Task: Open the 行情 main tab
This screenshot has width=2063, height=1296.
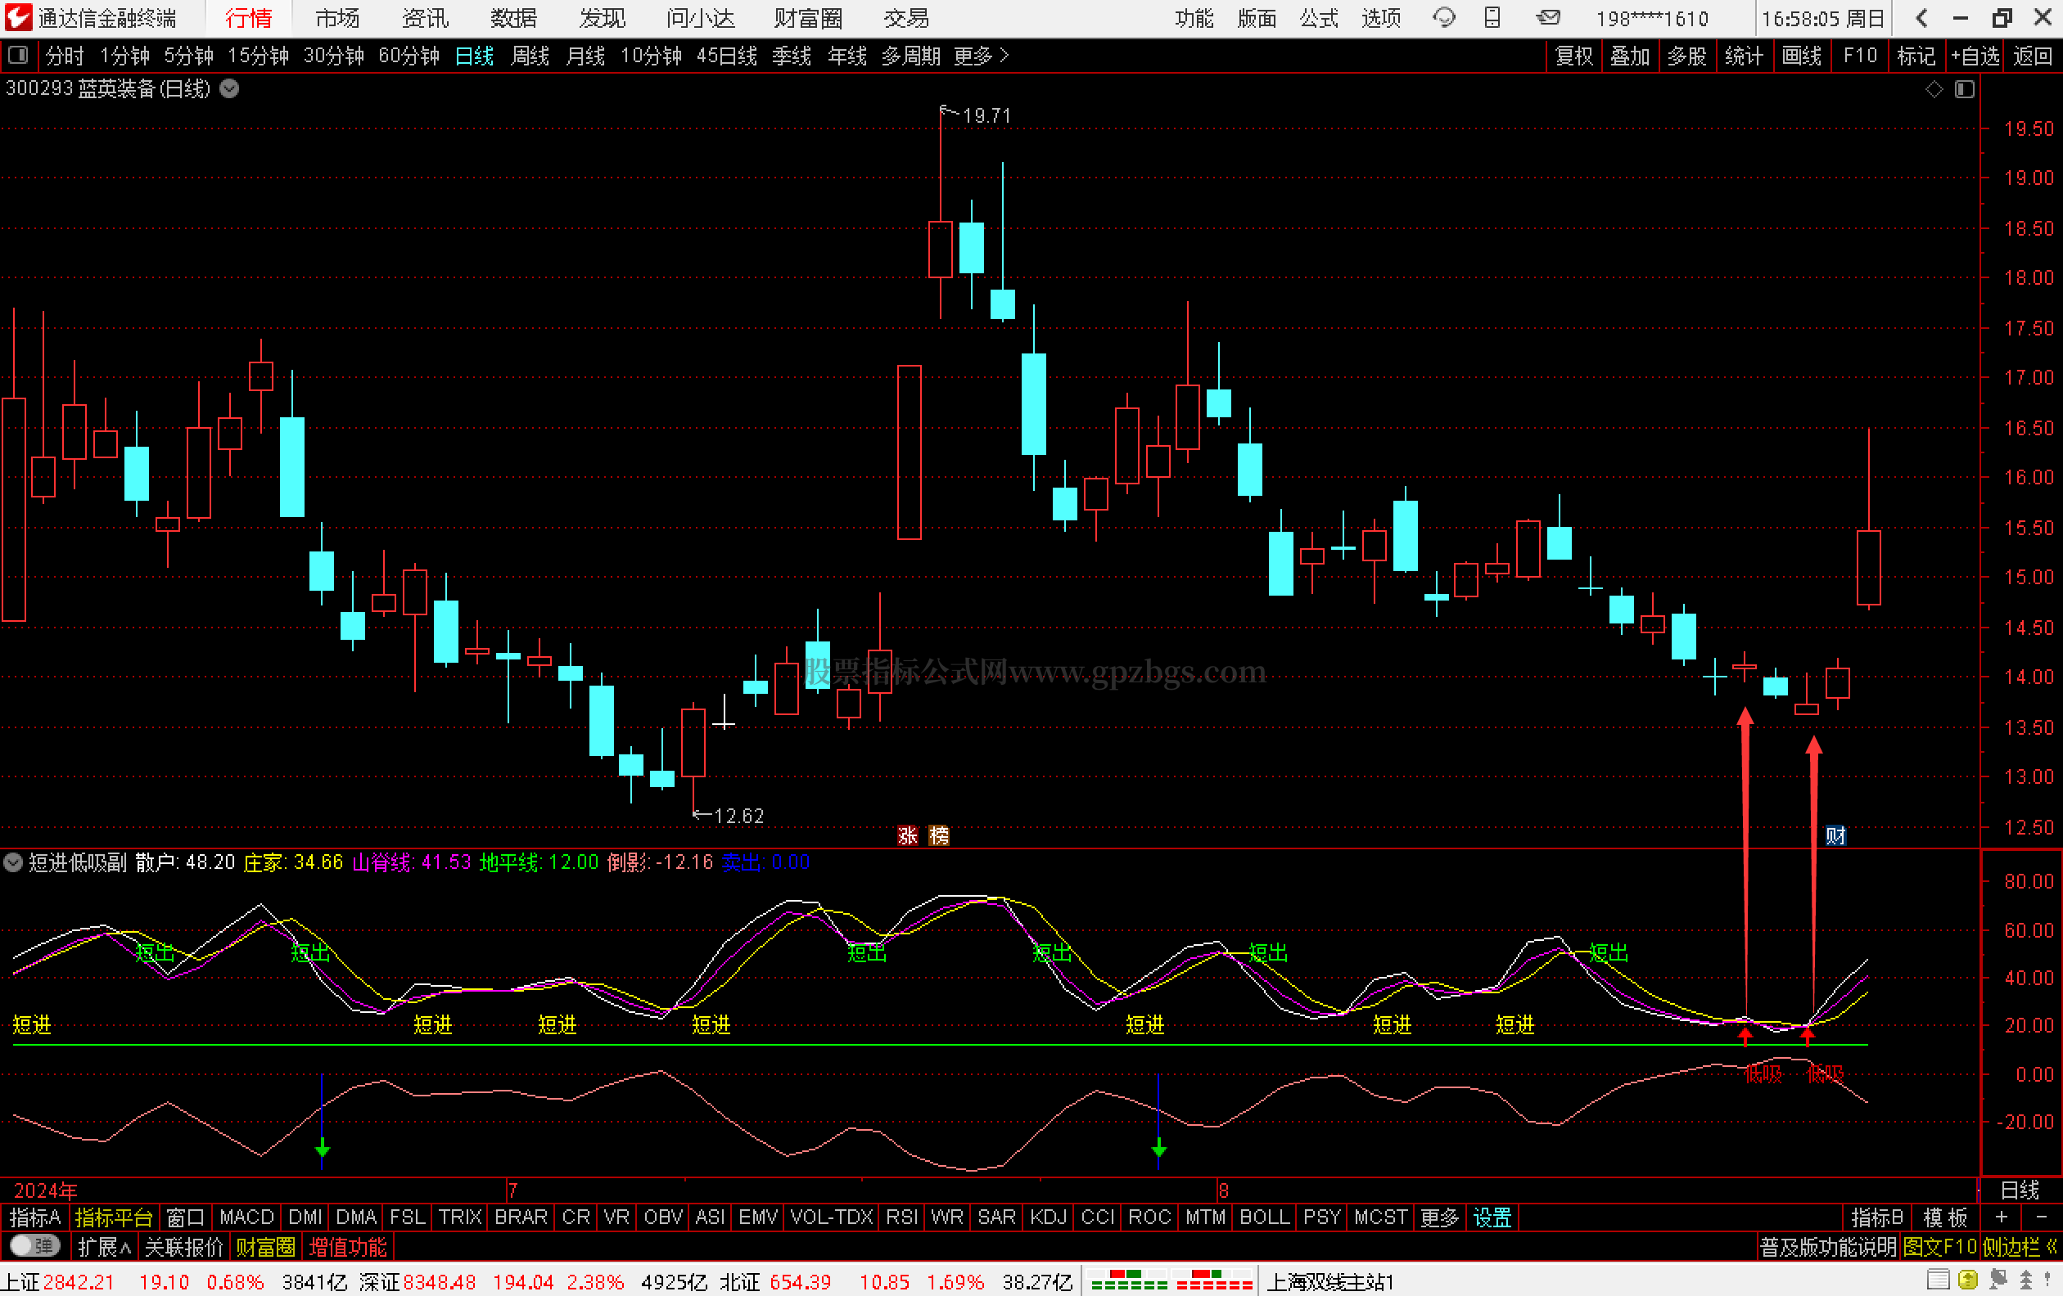Action: click(x=248, y=18)
